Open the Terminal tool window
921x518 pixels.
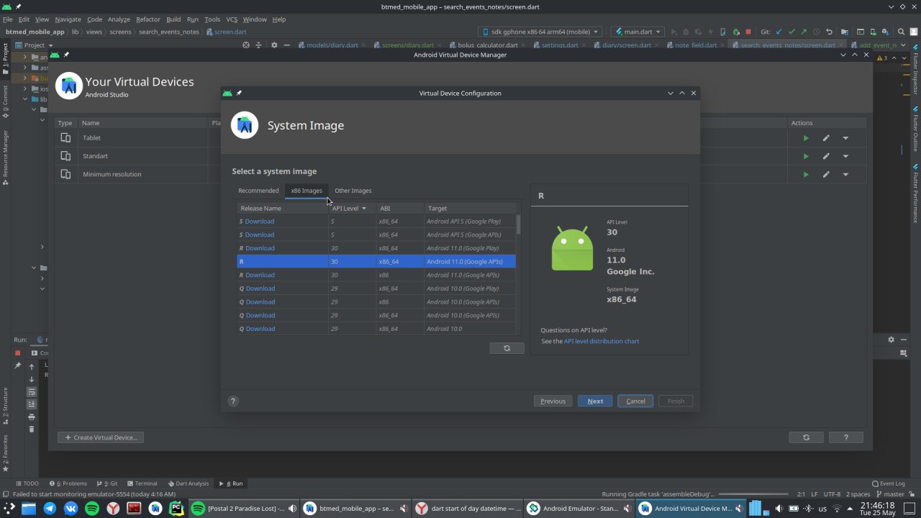tap(141, 483)
